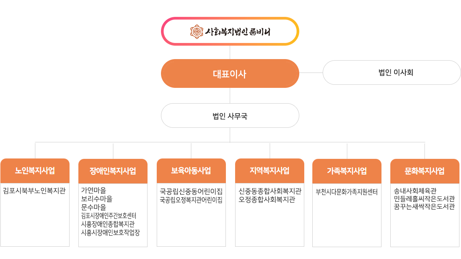The image size is (461, 259).
Task: Open the 법인 사무국 box
Action: click(x=230, y=115)
